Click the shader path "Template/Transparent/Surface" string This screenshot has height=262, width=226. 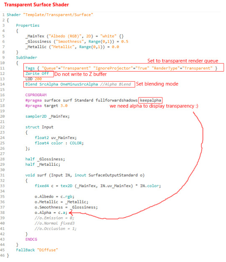[58, 15]
